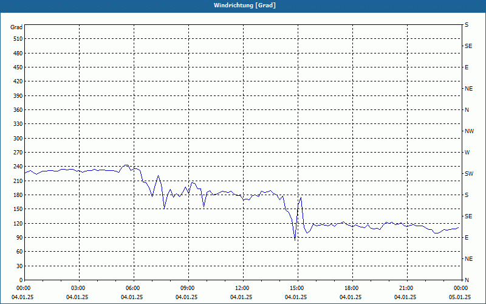Click the W compass label on right axis
The image size is (486, 304).
click(x=467, y=153)
